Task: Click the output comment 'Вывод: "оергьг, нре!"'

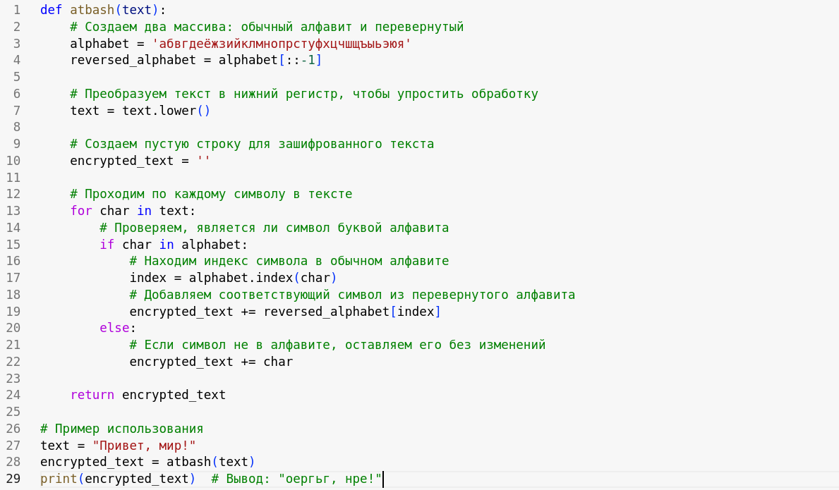Action: 296,479
